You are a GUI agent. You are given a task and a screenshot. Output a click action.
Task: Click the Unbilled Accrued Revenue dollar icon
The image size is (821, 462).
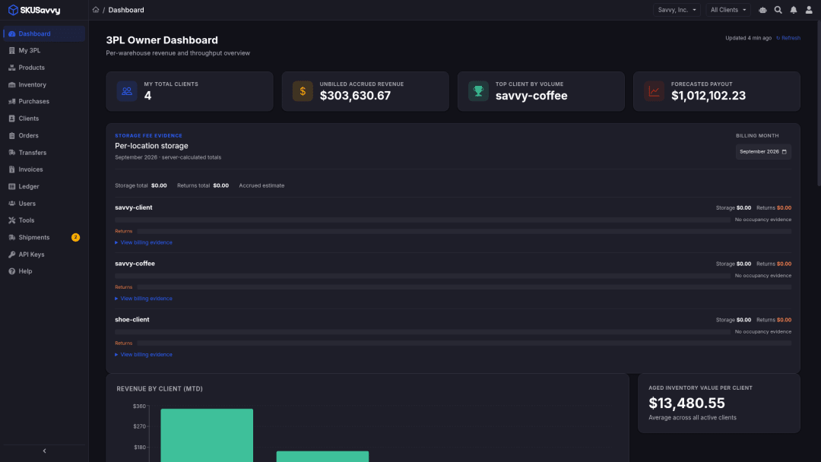[x=303, y=91]
